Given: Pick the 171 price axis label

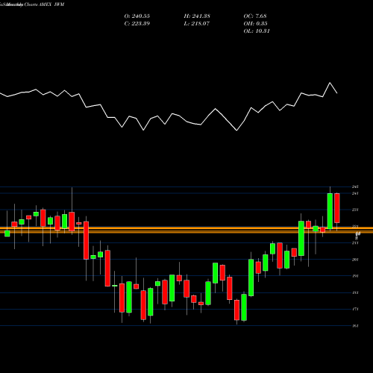Looking at the screenshot, I should click(x=355, y=309).
